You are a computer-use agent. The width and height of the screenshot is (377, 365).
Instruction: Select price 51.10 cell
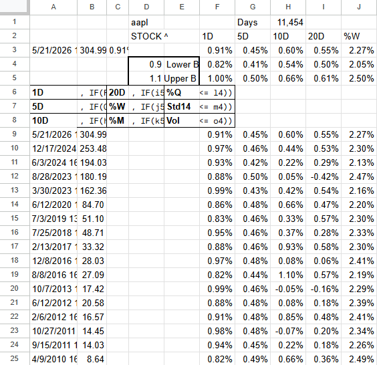92,219
